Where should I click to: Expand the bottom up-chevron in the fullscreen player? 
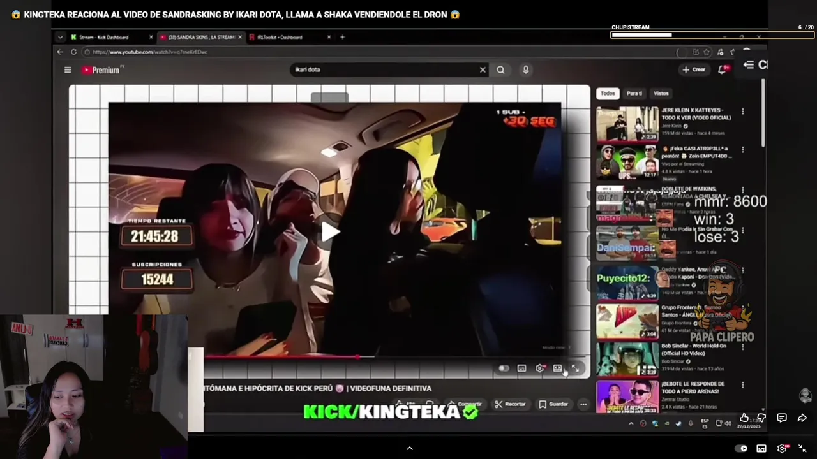[410, 448]
